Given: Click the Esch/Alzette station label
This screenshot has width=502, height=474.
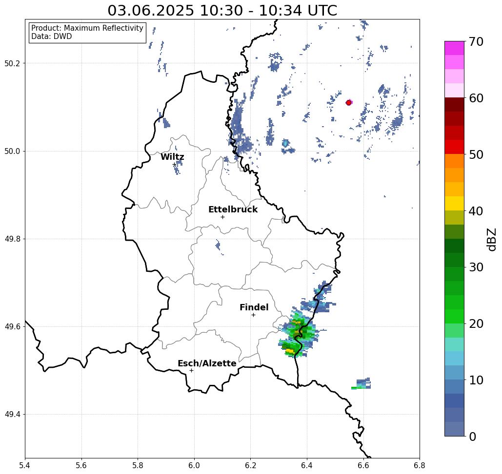Looking at the screenshot, I should pyautogui.click(x=207, y=363).
